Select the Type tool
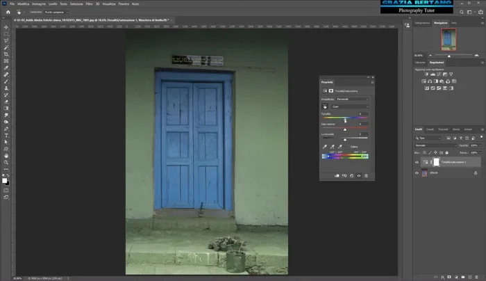The image size is (486, 281). (6, 136)
